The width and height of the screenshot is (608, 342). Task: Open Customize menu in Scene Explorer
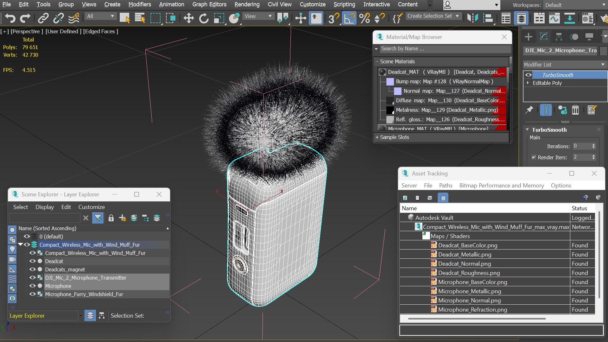click(x=92, y=207)
